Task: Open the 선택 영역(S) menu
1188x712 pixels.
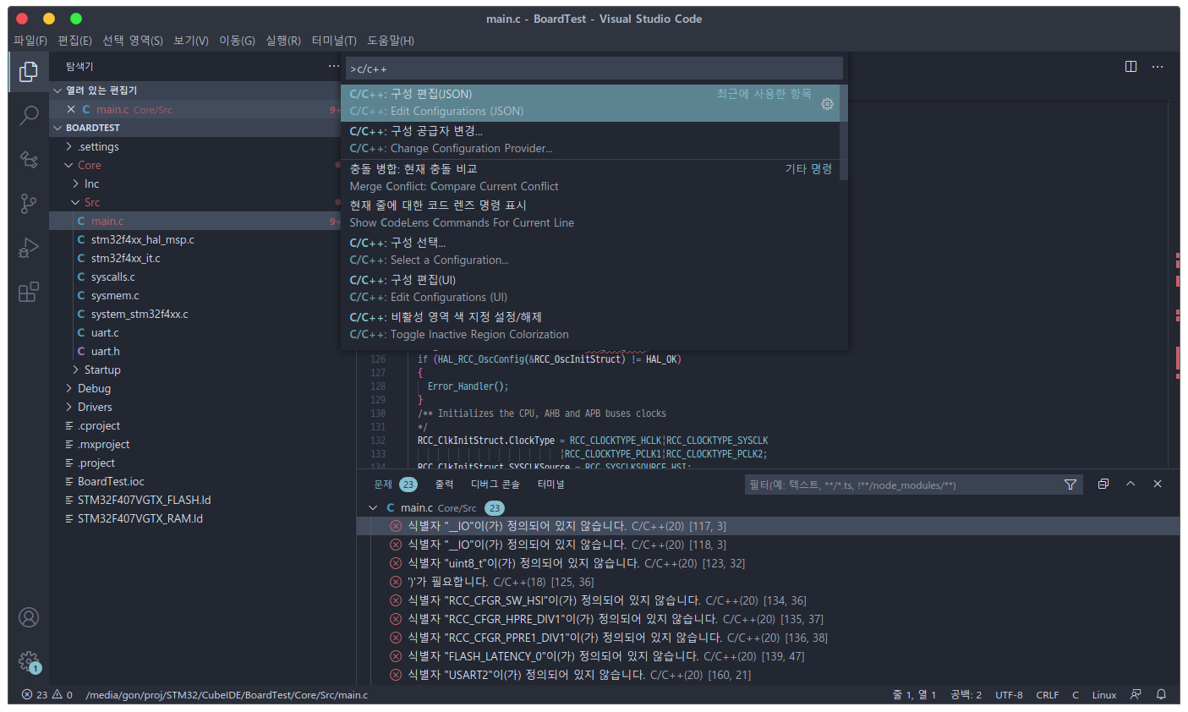Action: [133, 41]
